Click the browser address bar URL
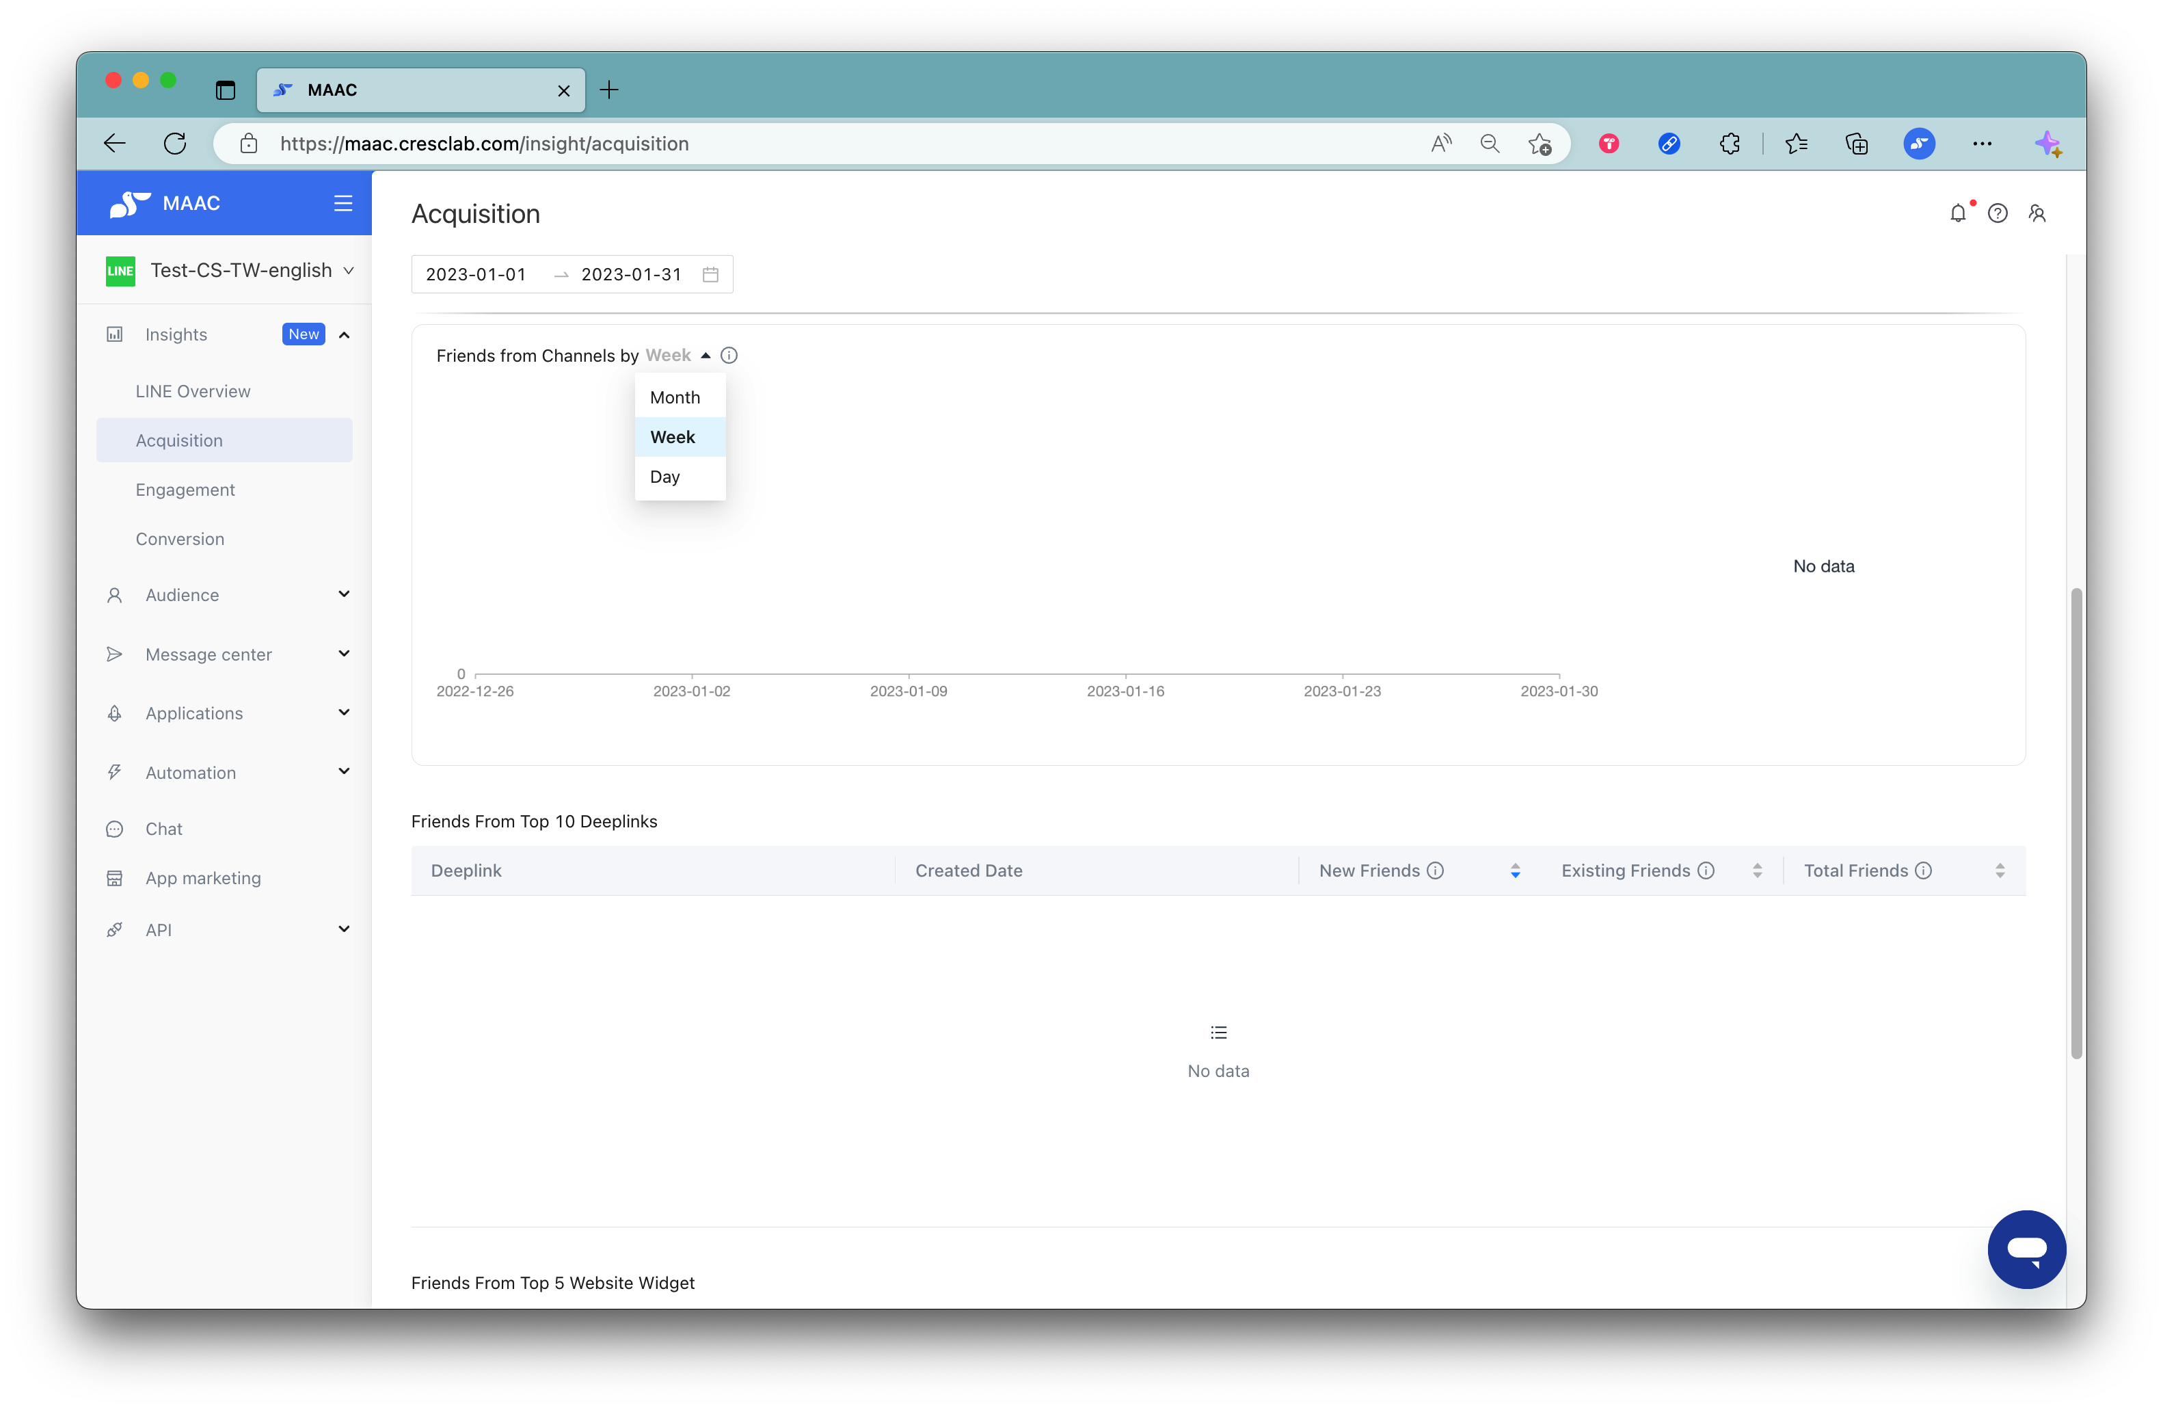The width and height of the screenshot is (2163, 1410). (485, 144)
